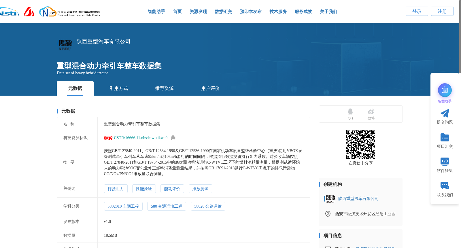Open 资源发现 navigation item

(198, 12)
